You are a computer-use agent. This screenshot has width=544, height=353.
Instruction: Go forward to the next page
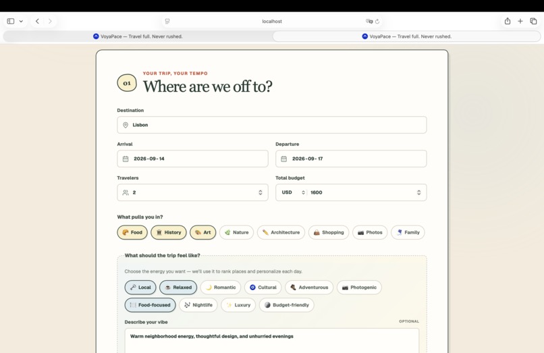pyautogui.click(x=50, y=21)
